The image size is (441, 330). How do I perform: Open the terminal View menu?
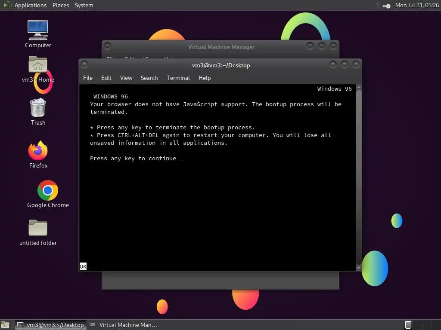[x=126, y=78]
